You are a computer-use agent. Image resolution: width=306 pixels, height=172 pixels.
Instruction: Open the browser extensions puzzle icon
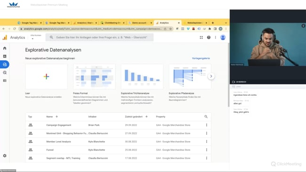pyautogui.click(x=209, y=29)
